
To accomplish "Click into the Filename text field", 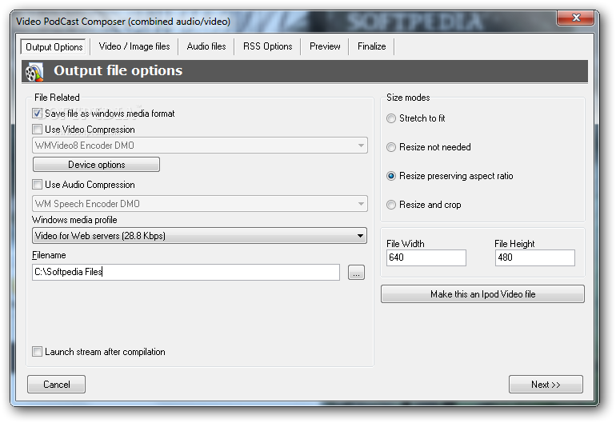I will tap(186, 272).
